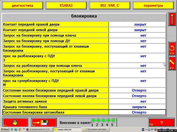The width and height of the screenshot is (177, 132).
Task: Select row Контакт передней левой двери
Action: point(84,30)
